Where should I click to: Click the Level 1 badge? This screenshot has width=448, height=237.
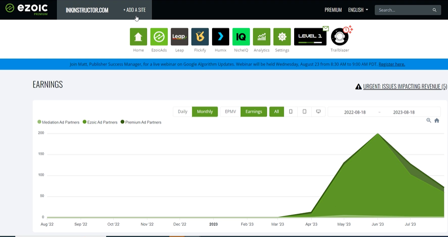[310, 37]
